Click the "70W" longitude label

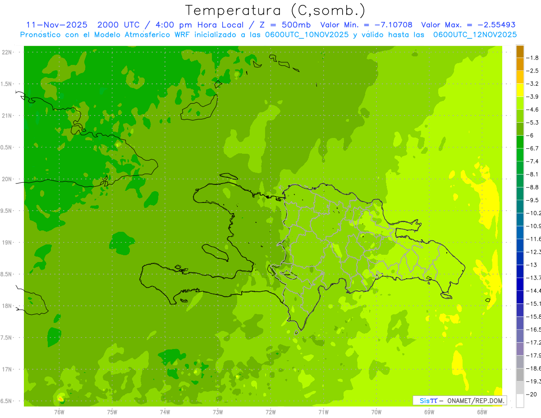pos(376,411)
